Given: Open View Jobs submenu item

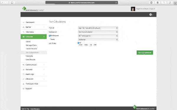Looking at the screenshot, I should pos(29,56).
